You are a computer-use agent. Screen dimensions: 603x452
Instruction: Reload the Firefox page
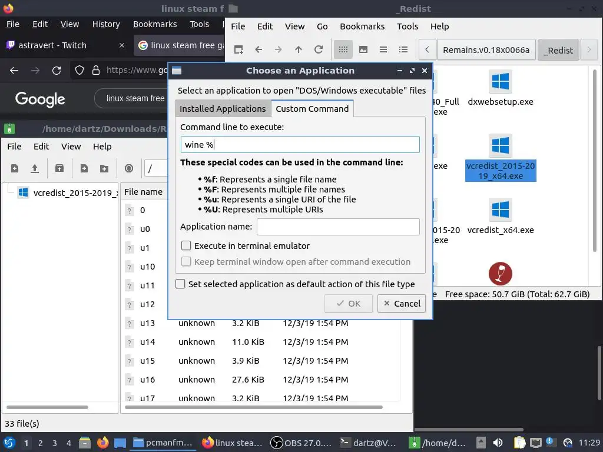point(57,71)
